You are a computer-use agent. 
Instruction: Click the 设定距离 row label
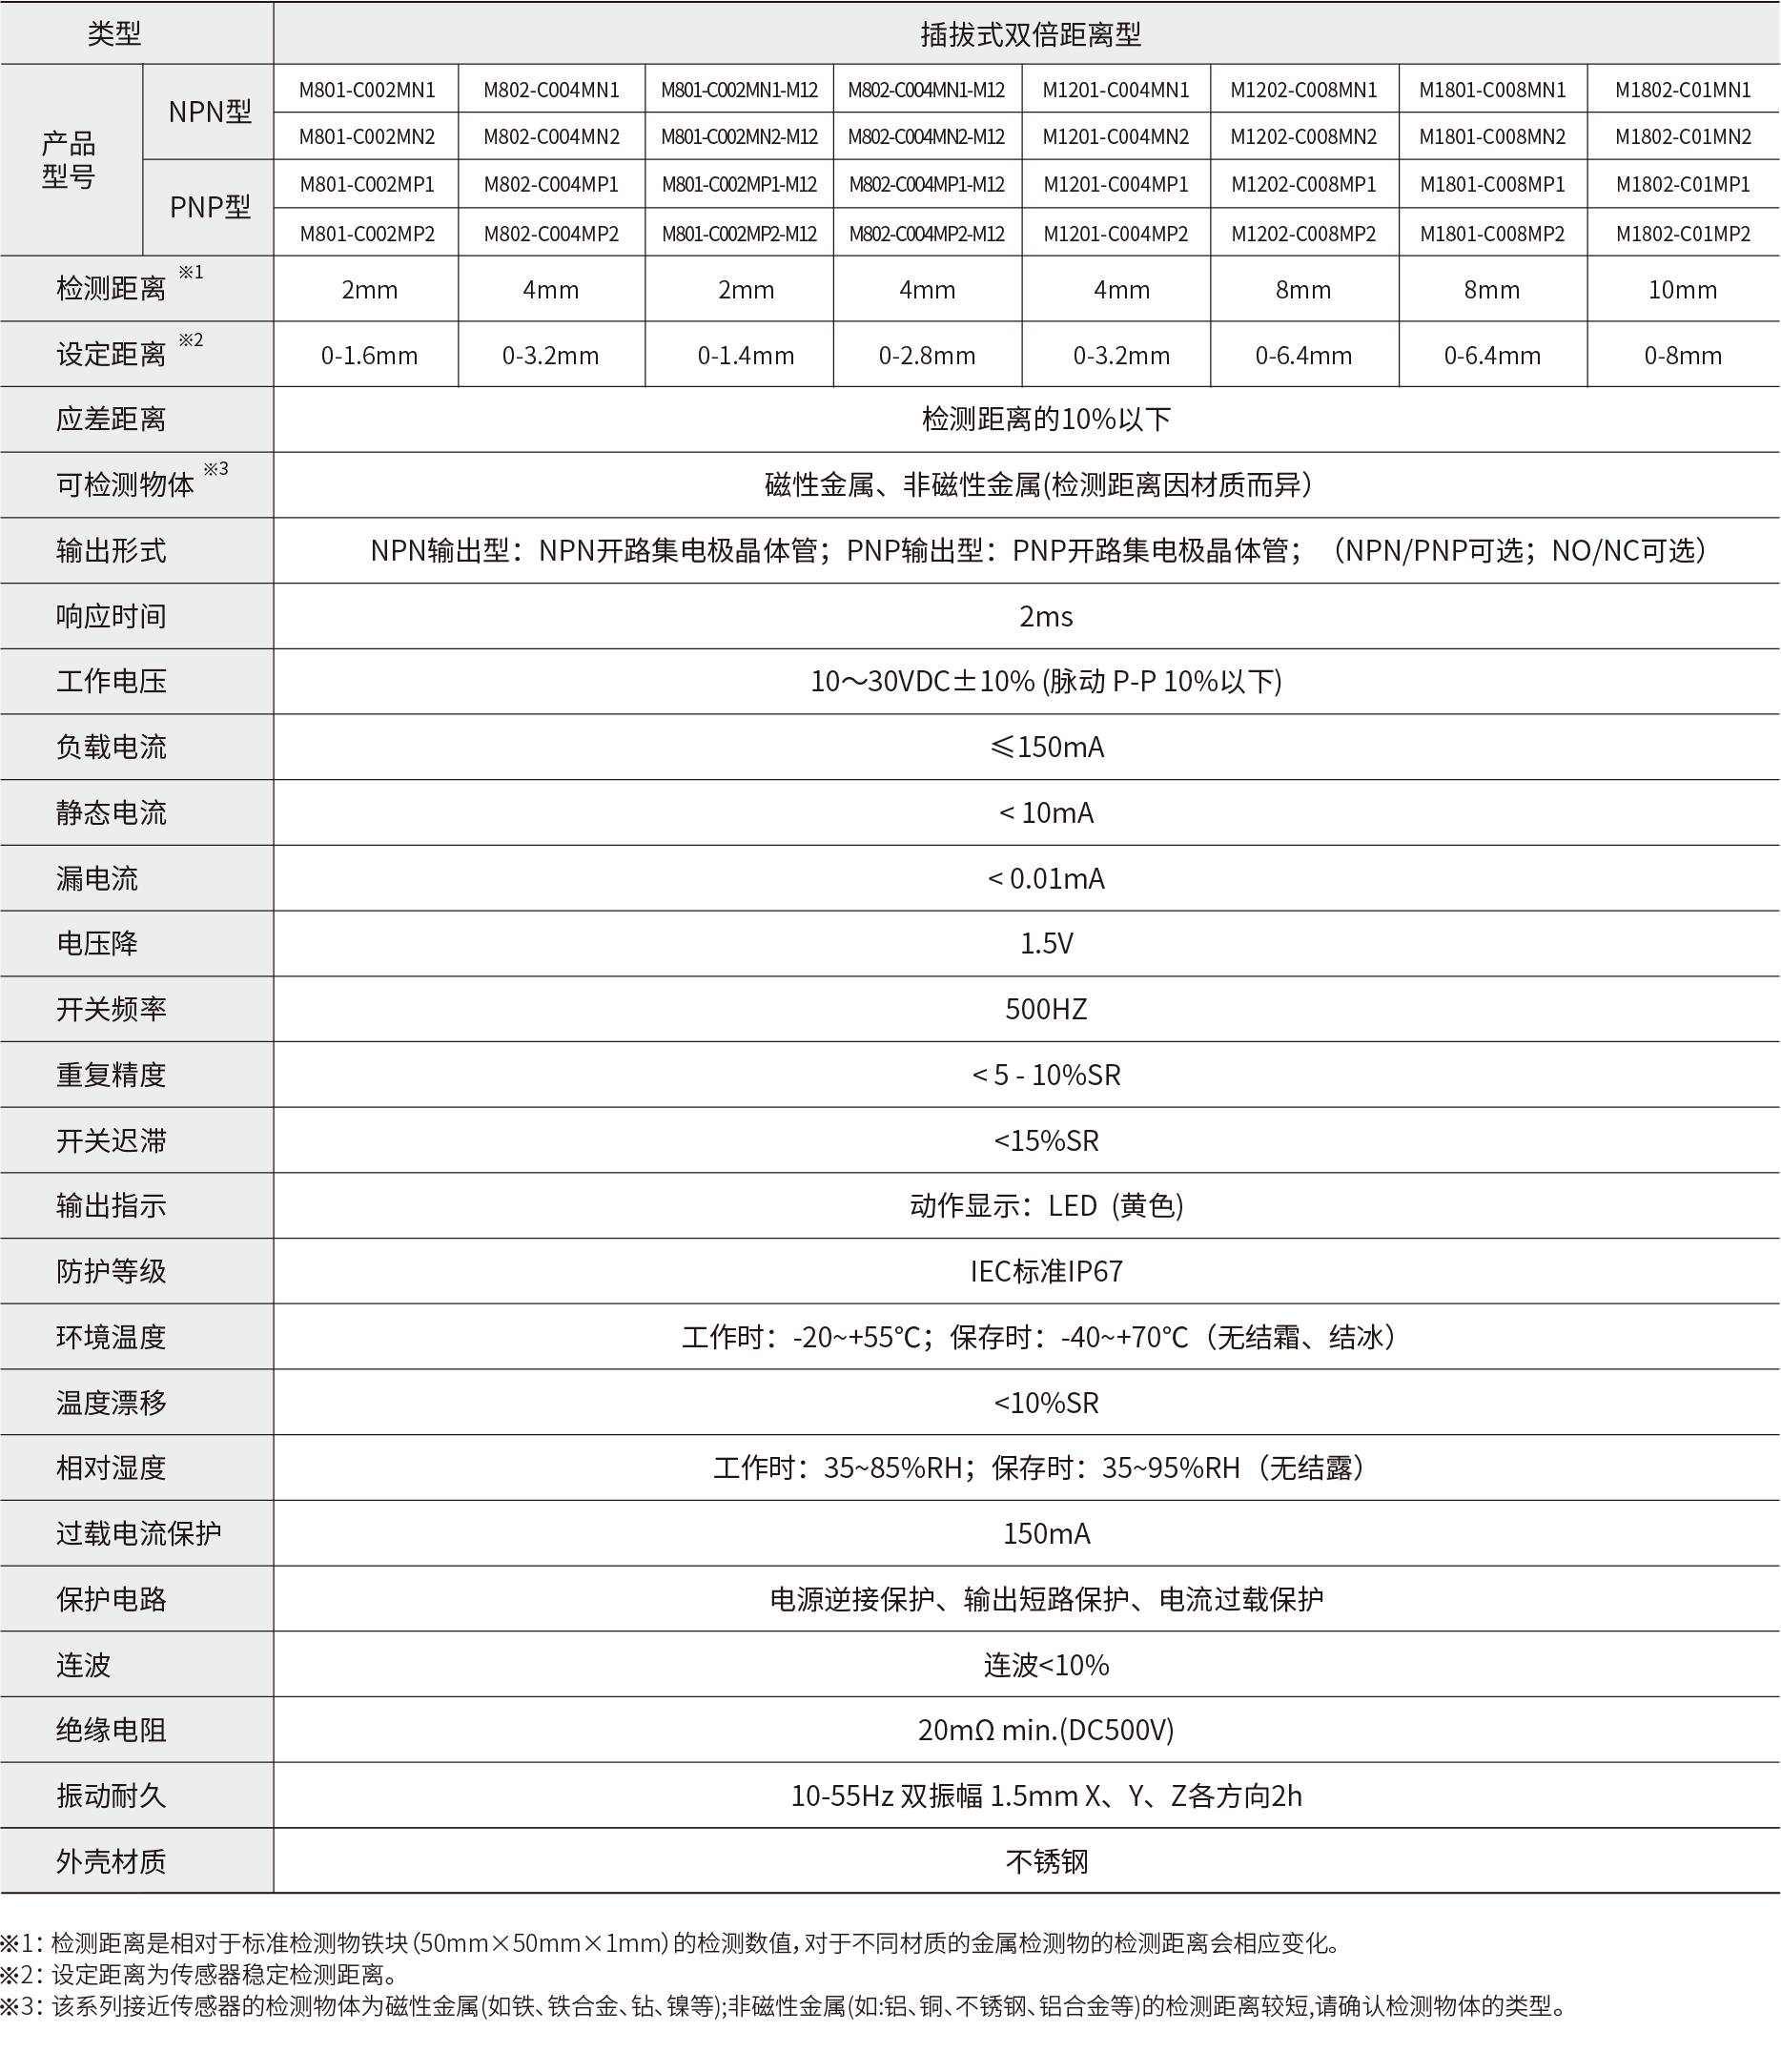111,354
